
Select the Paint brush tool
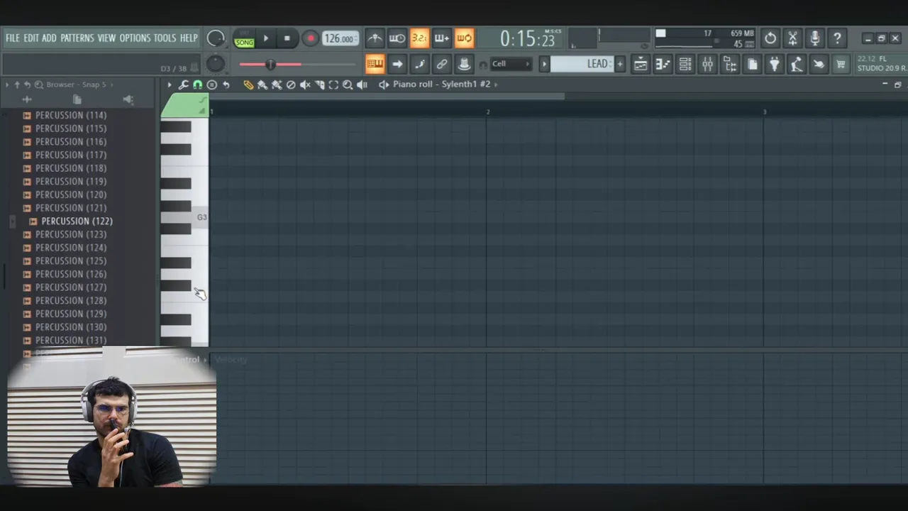pos(262,84)
